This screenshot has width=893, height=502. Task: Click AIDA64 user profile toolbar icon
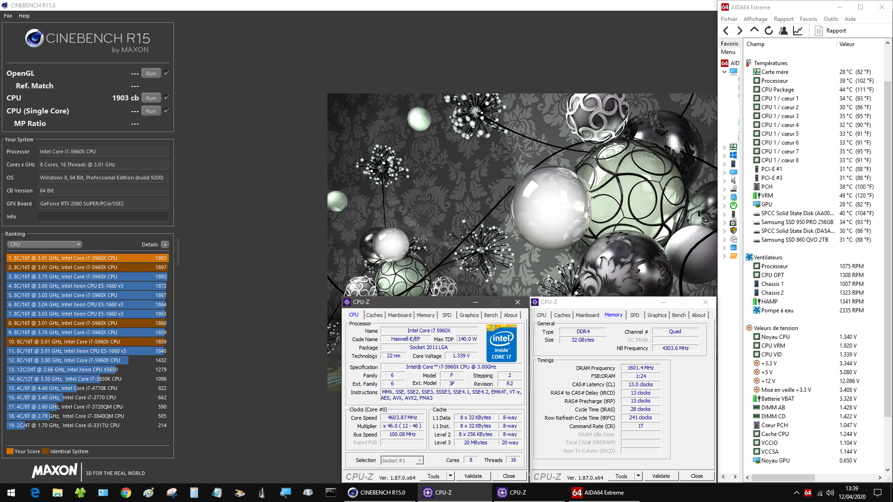(783, 31)
